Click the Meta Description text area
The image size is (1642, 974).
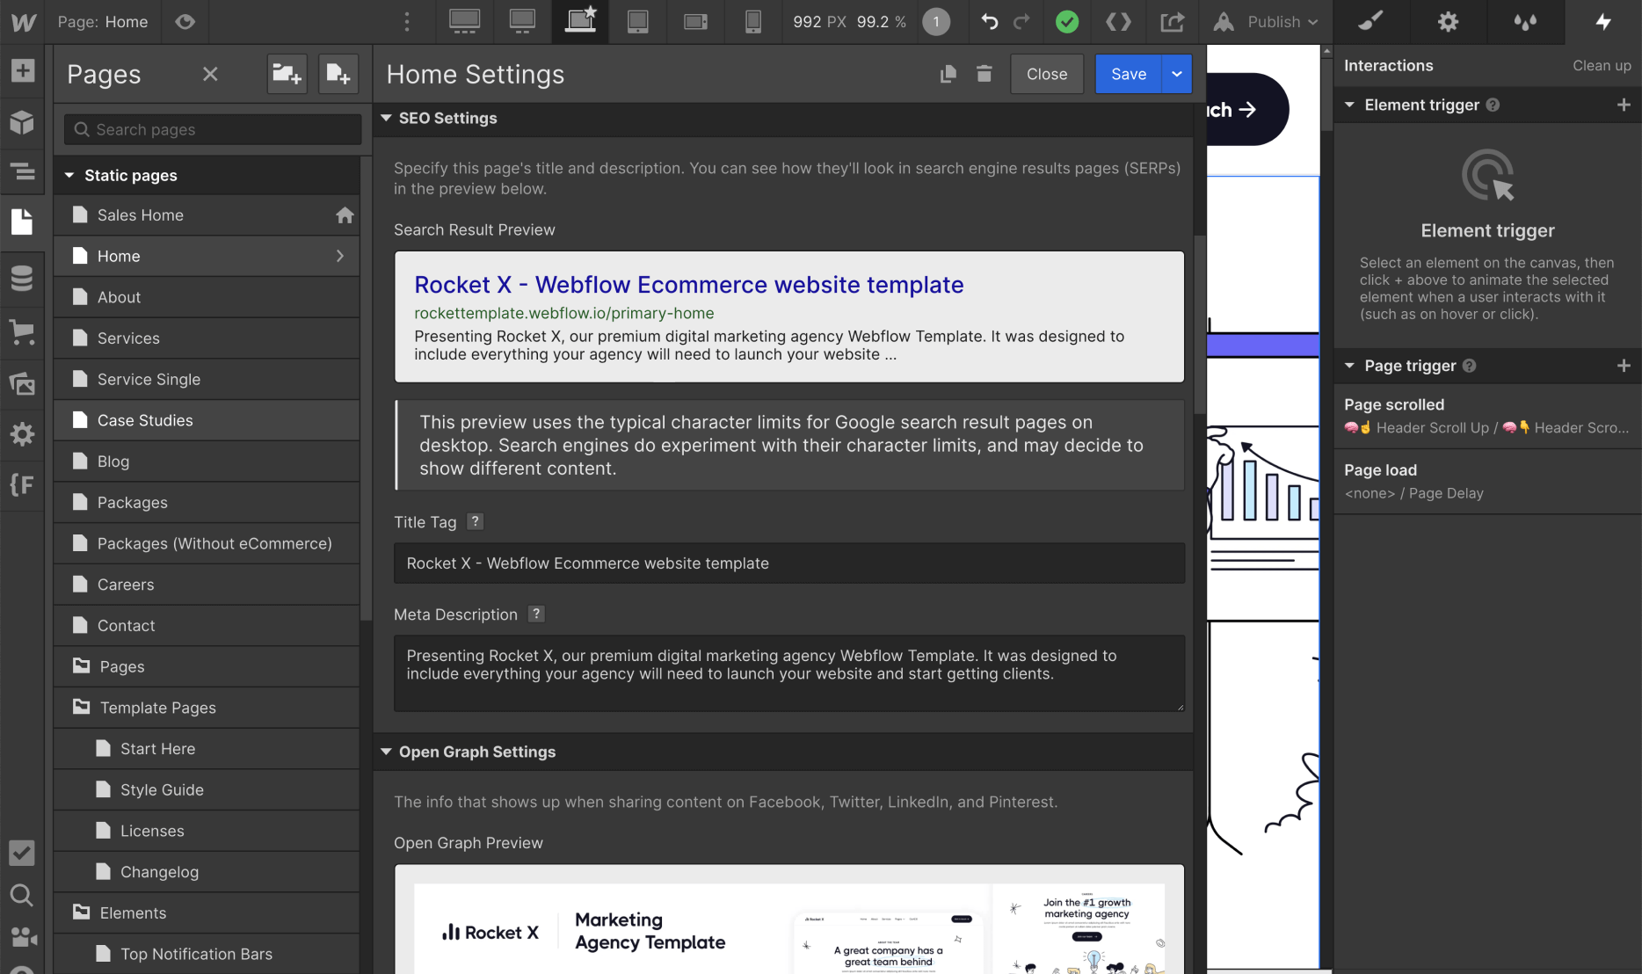(x=789, y=673)
